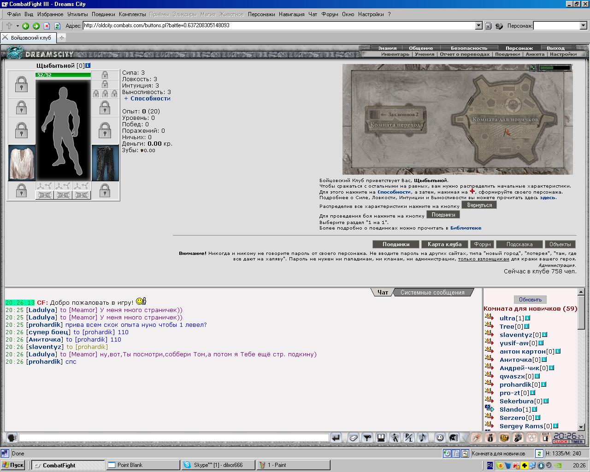The image size is (590, 472).
Task: Open the Навигация menu
Action: click(x=292, y=14)
